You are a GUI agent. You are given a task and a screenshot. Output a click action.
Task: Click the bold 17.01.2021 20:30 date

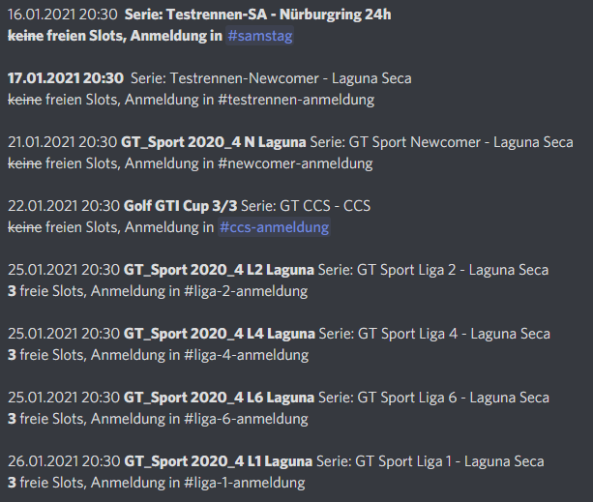pos(65,78)
